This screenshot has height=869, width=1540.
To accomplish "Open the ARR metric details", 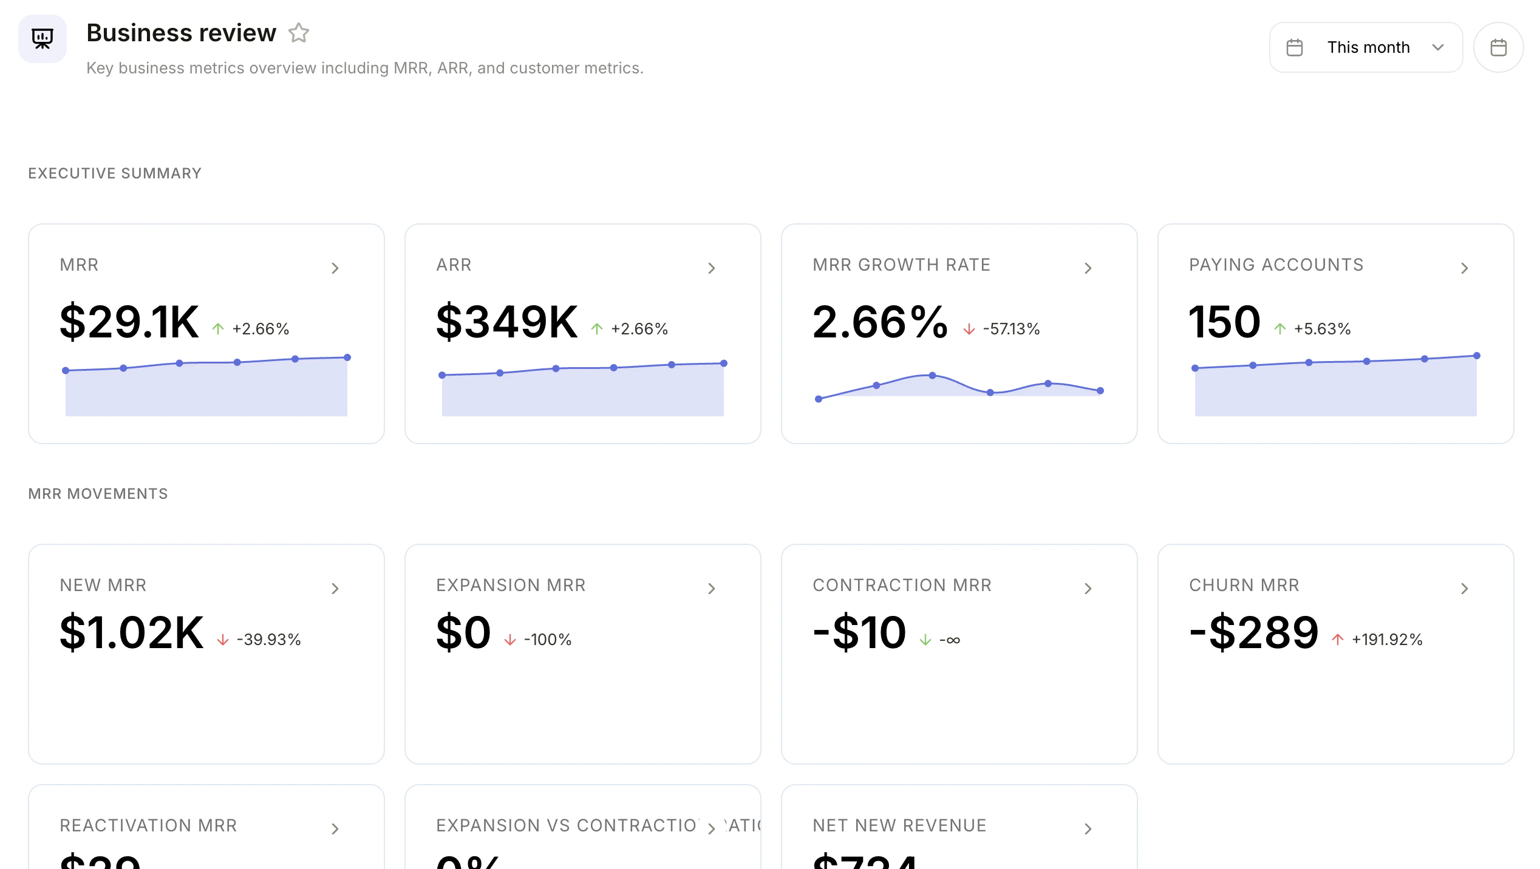I will tap(712, 268).
